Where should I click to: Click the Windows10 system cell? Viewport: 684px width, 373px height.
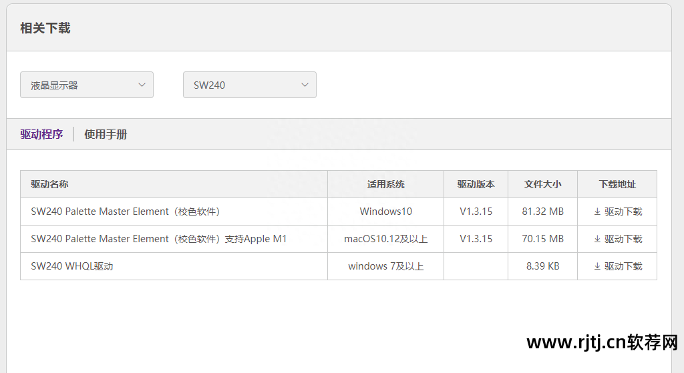(385, 212)
